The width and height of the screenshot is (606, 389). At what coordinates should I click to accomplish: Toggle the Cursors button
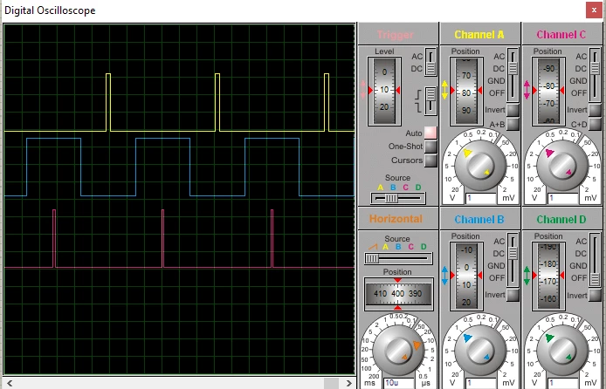(430, 160)
